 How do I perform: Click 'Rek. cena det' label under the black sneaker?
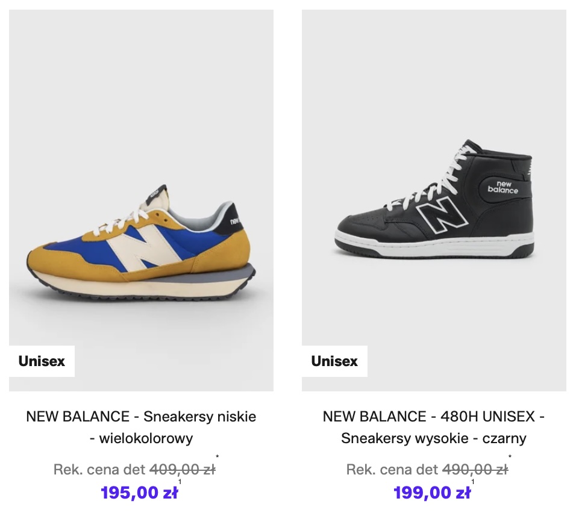[x=392, y=469]
